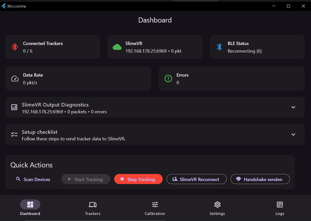This screenshot has height=221, width=311.
Task: Click the Mocoslime Flutter logo in title bar
Action: point(4,6)
